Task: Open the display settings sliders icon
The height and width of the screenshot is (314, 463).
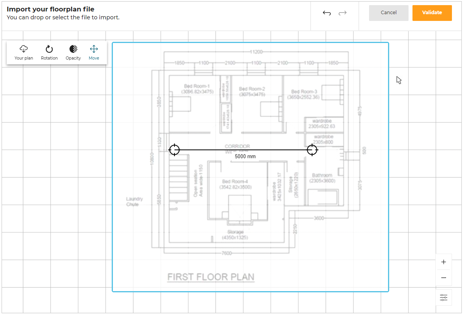Action: (x=444, y=297)
